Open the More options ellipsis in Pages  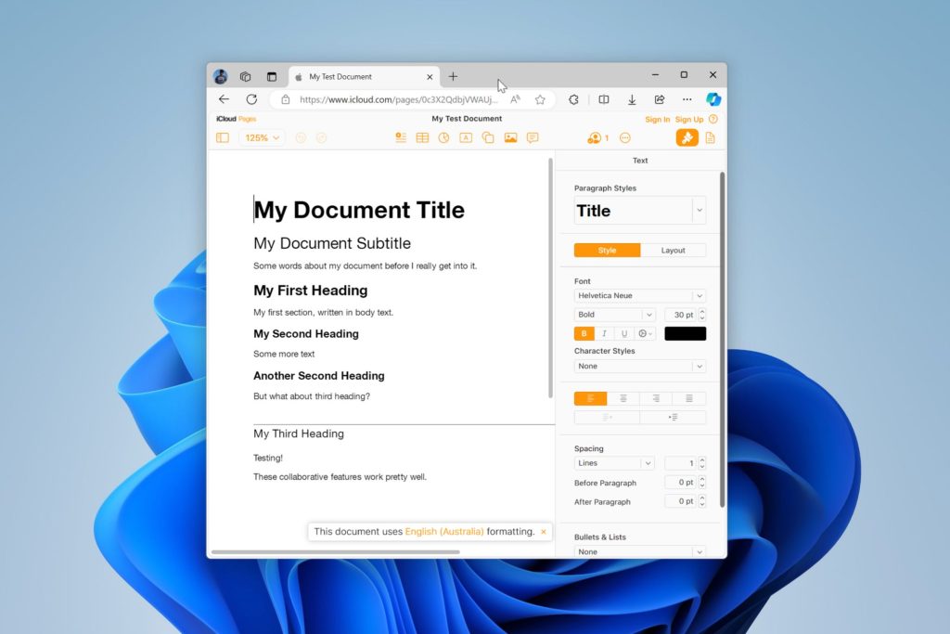click(x=625, y=138)
